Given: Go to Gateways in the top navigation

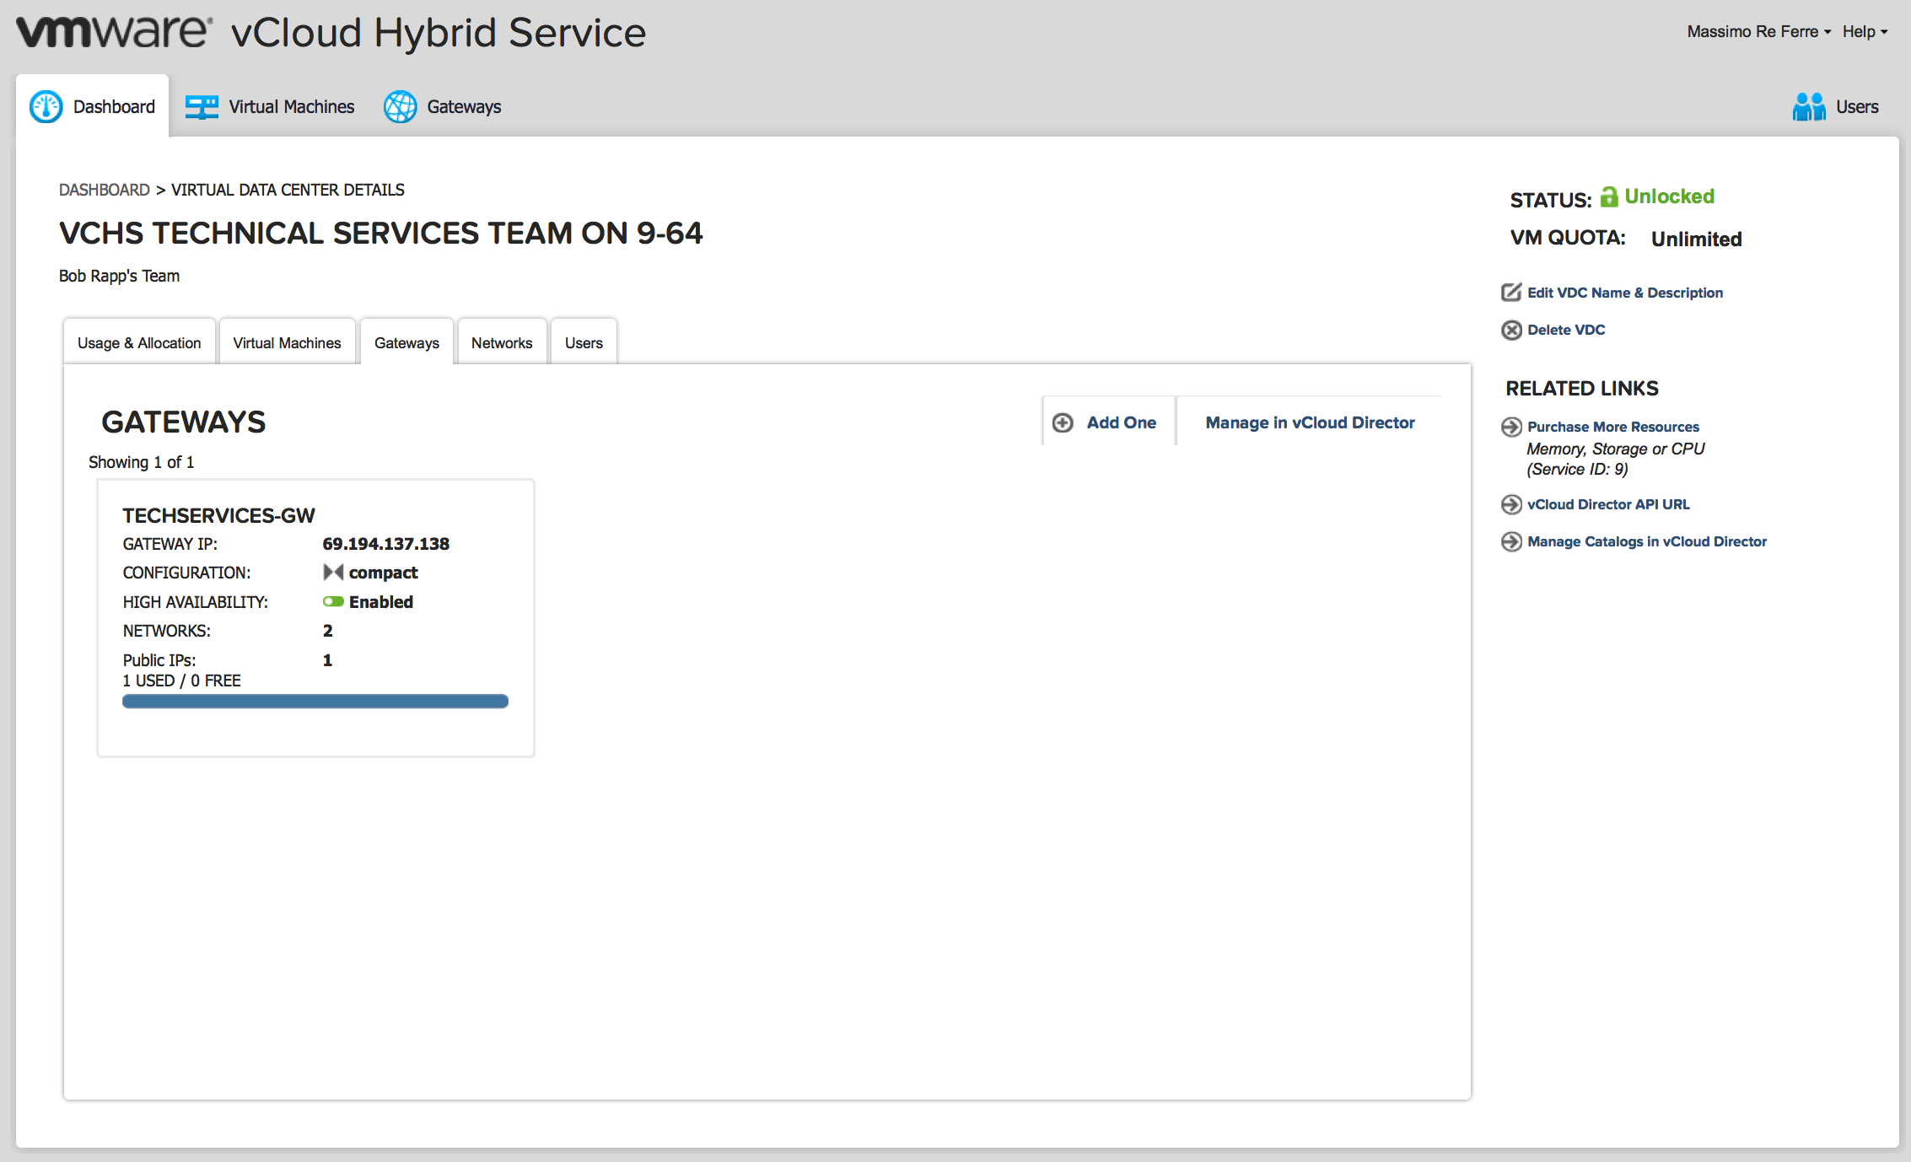Looking at the screenshot, I should (x=443, y=107).
